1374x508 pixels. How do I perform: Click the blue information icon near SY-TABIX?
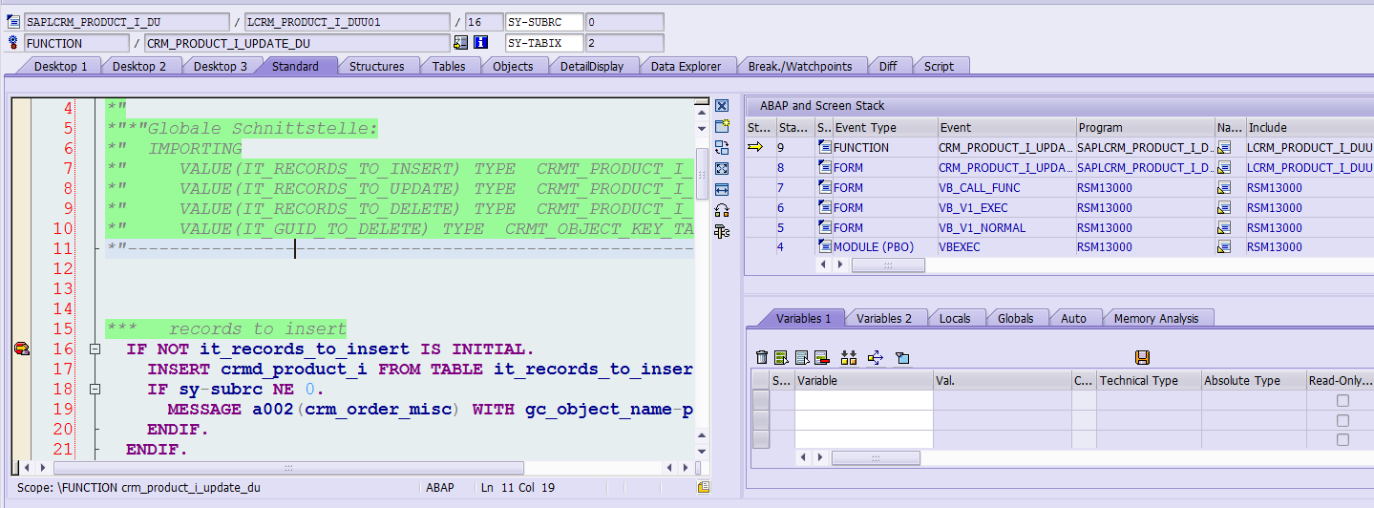tap(481, 43)
